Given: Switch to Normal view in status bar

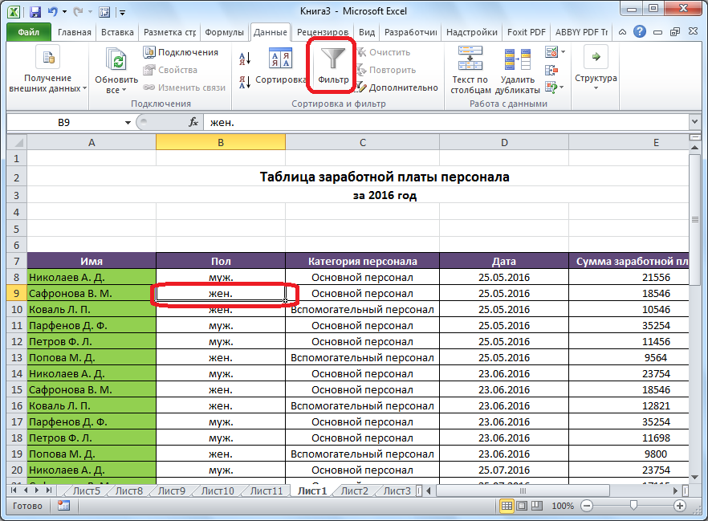Looking at the screenshot, I should point(507,507).
